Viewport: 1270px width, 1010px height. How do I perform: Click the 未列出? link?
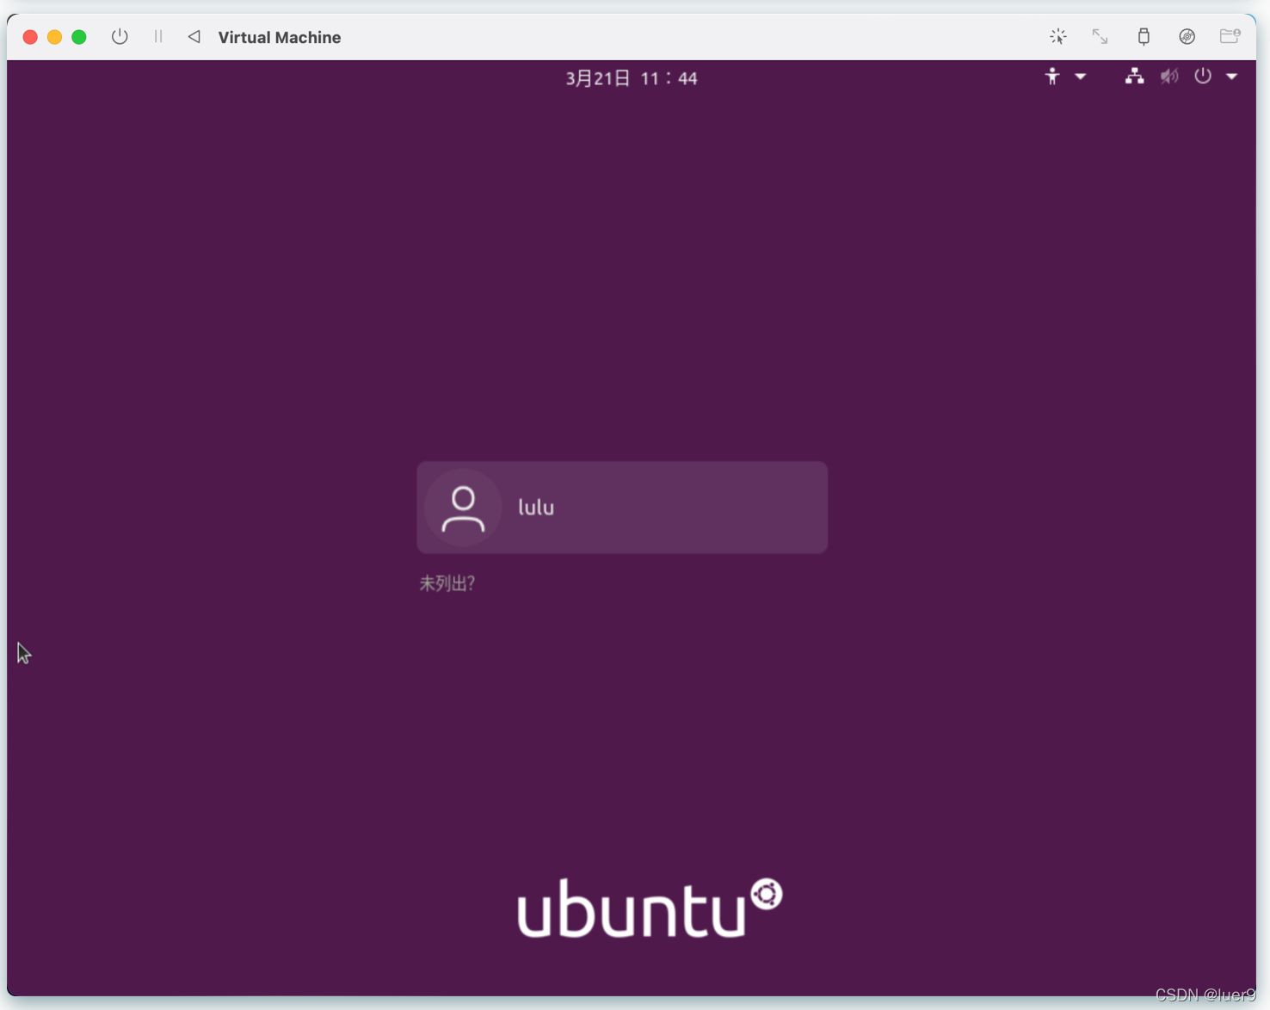pyautogui.click(x=447, y=583)
